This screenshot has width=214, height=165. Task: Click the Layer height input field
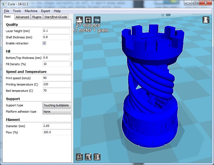(x=56, y=31)
